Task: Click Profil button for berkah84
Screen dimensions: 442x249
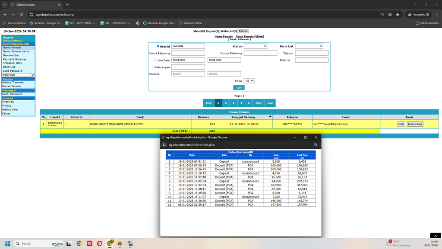Action: (x=401, y=124)
